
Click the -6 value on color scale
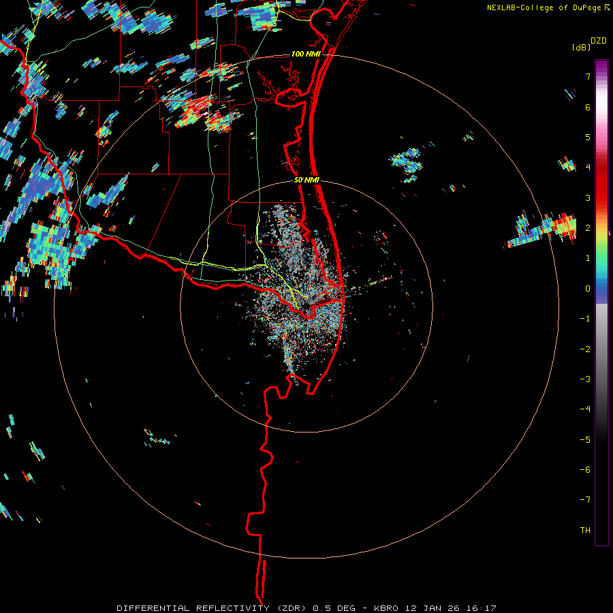click(x=585, y=470)
